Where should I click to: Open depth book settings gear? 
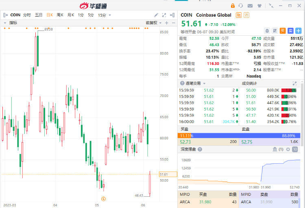click(288, 149)
